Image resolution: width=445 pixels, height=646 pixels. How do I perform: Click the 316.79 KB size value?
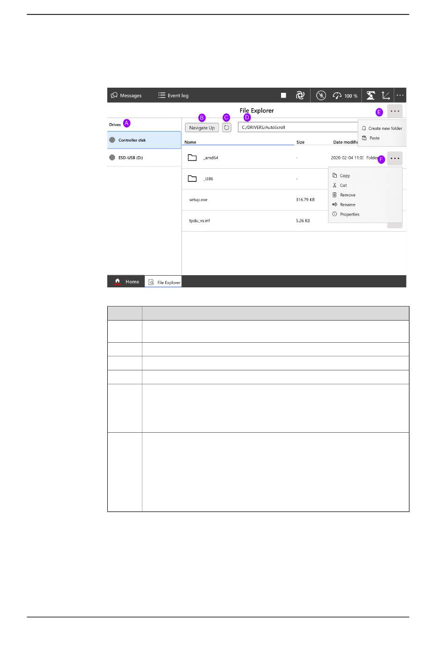[x=305, y=200]
